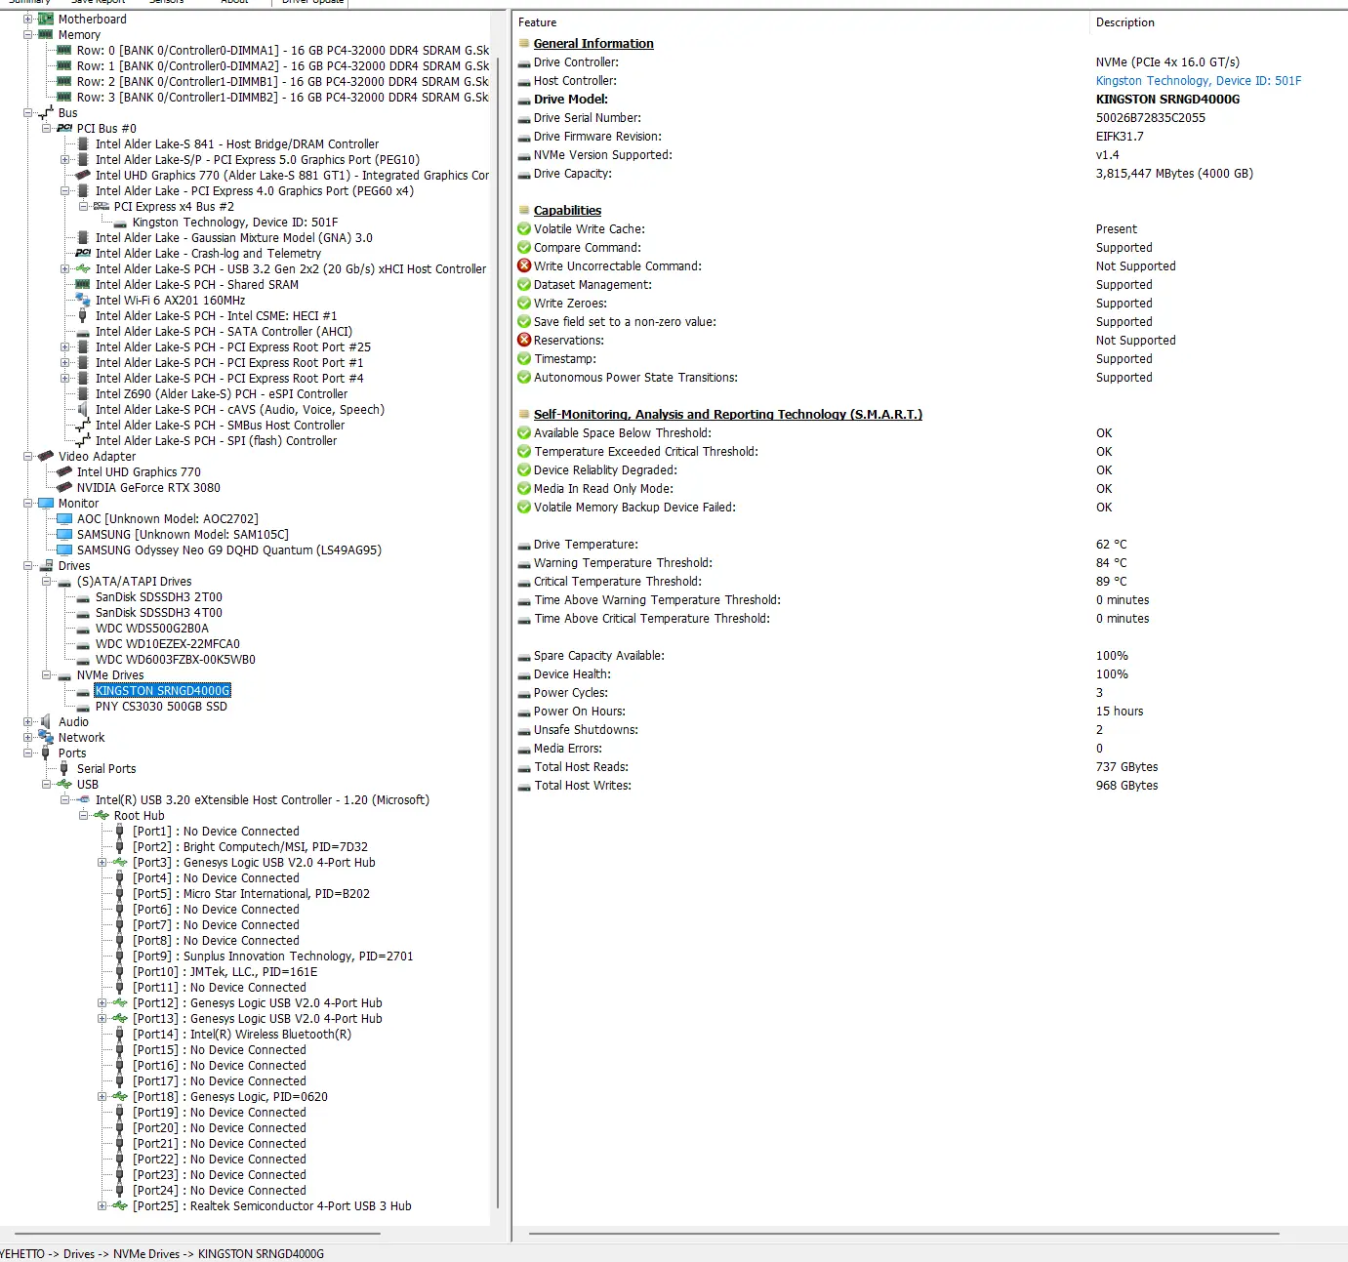1348x1262 pixels.
Task: Click the SAMSUNG Odyssey Neo G9 monitor icon
Action: point(64,550)
